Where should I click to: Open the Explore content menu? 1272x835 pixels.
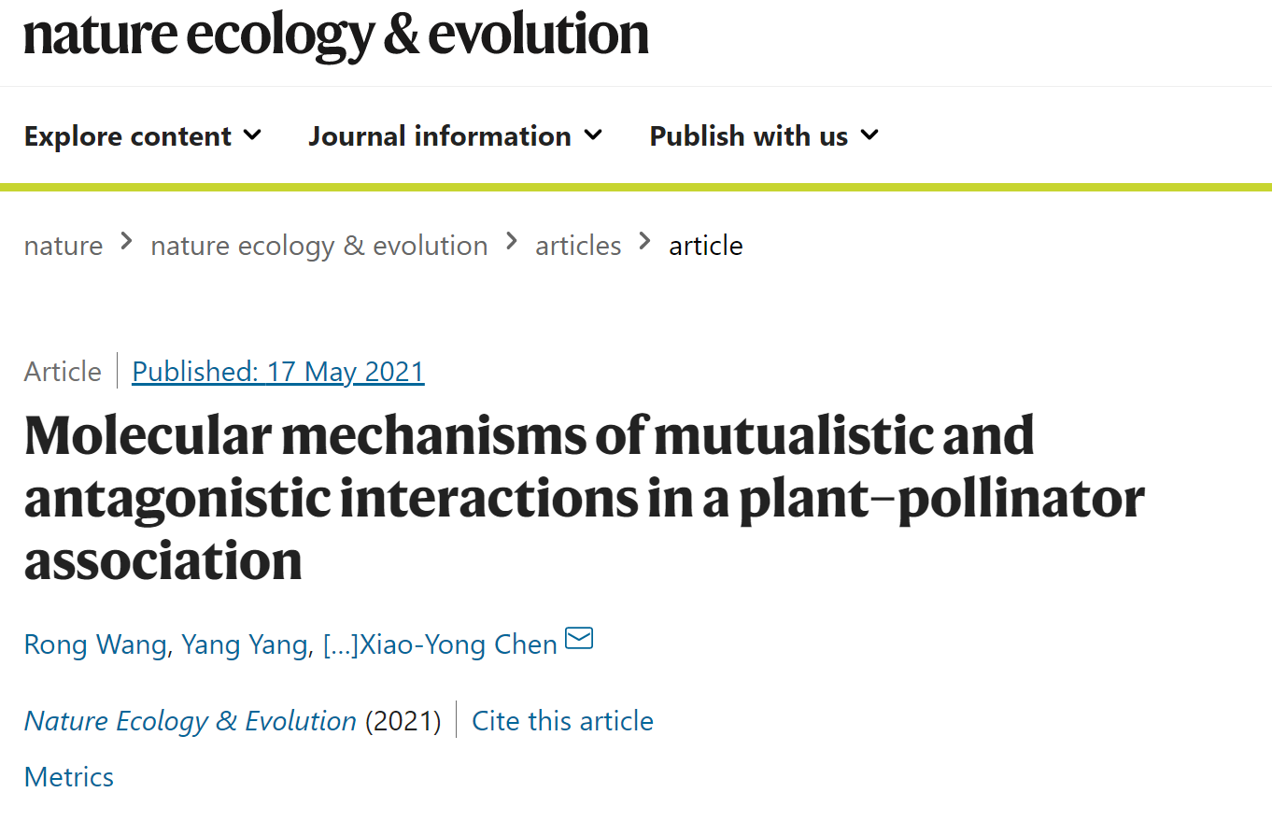tap(128, 136)
